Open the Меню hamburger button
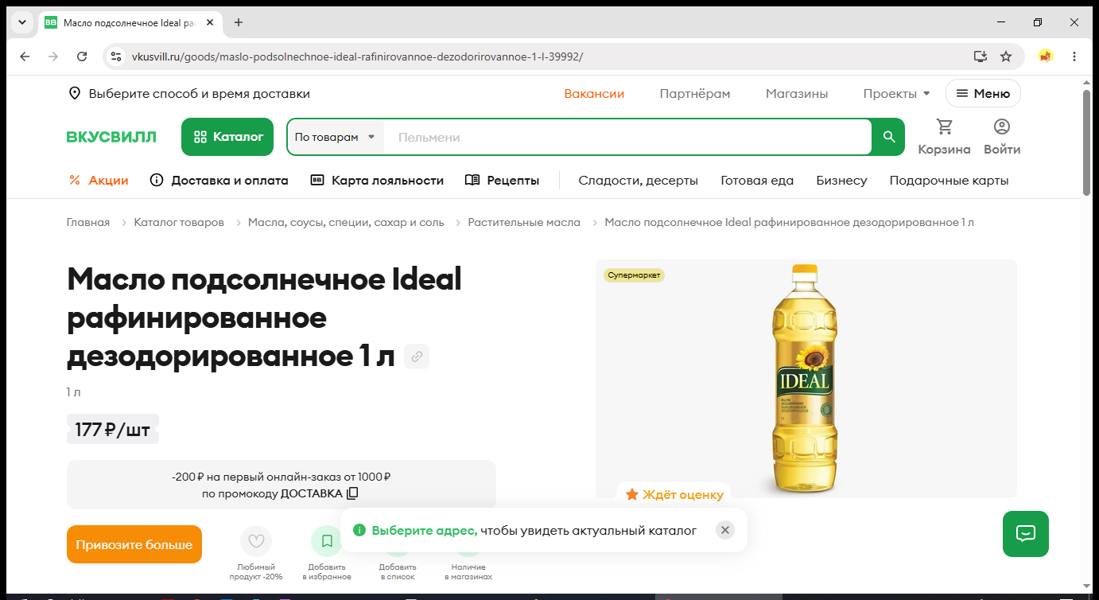 point(983,94)
